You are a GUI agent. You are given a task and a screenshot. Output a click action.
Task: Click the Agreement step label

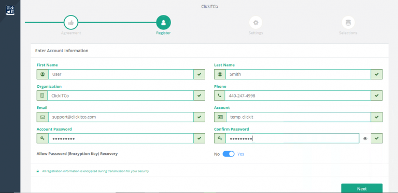point(71,33)
